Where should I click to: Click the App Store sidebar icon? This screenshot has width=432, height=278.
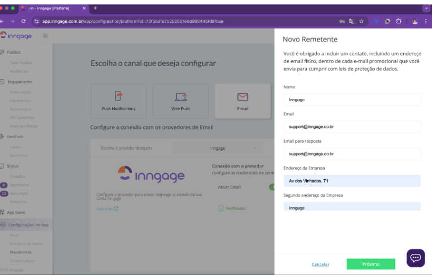[x=2, y=212]
